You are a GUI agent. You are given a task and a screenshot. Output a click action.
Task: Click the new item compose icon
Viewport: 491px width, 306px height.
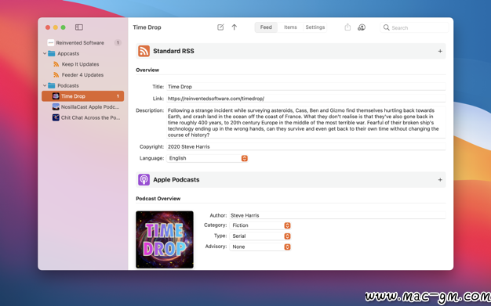[x=220, y=27]
